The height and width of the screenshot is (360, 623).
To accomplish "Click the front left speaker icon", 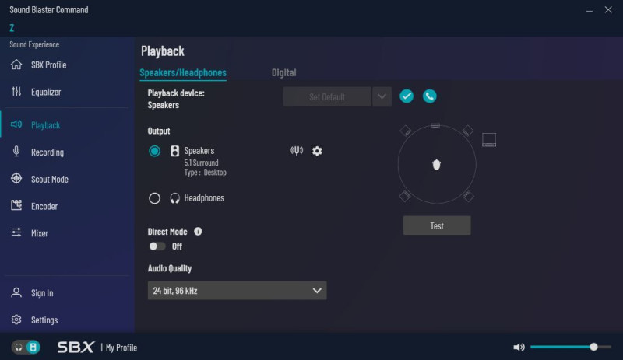I will (x=405, y=131).
